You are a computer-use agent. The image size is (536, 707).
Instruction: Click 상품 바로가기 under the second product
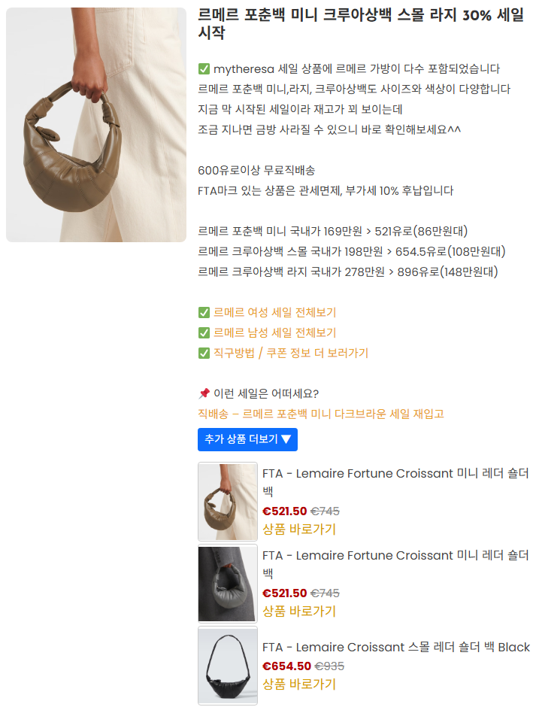(299, 611)
